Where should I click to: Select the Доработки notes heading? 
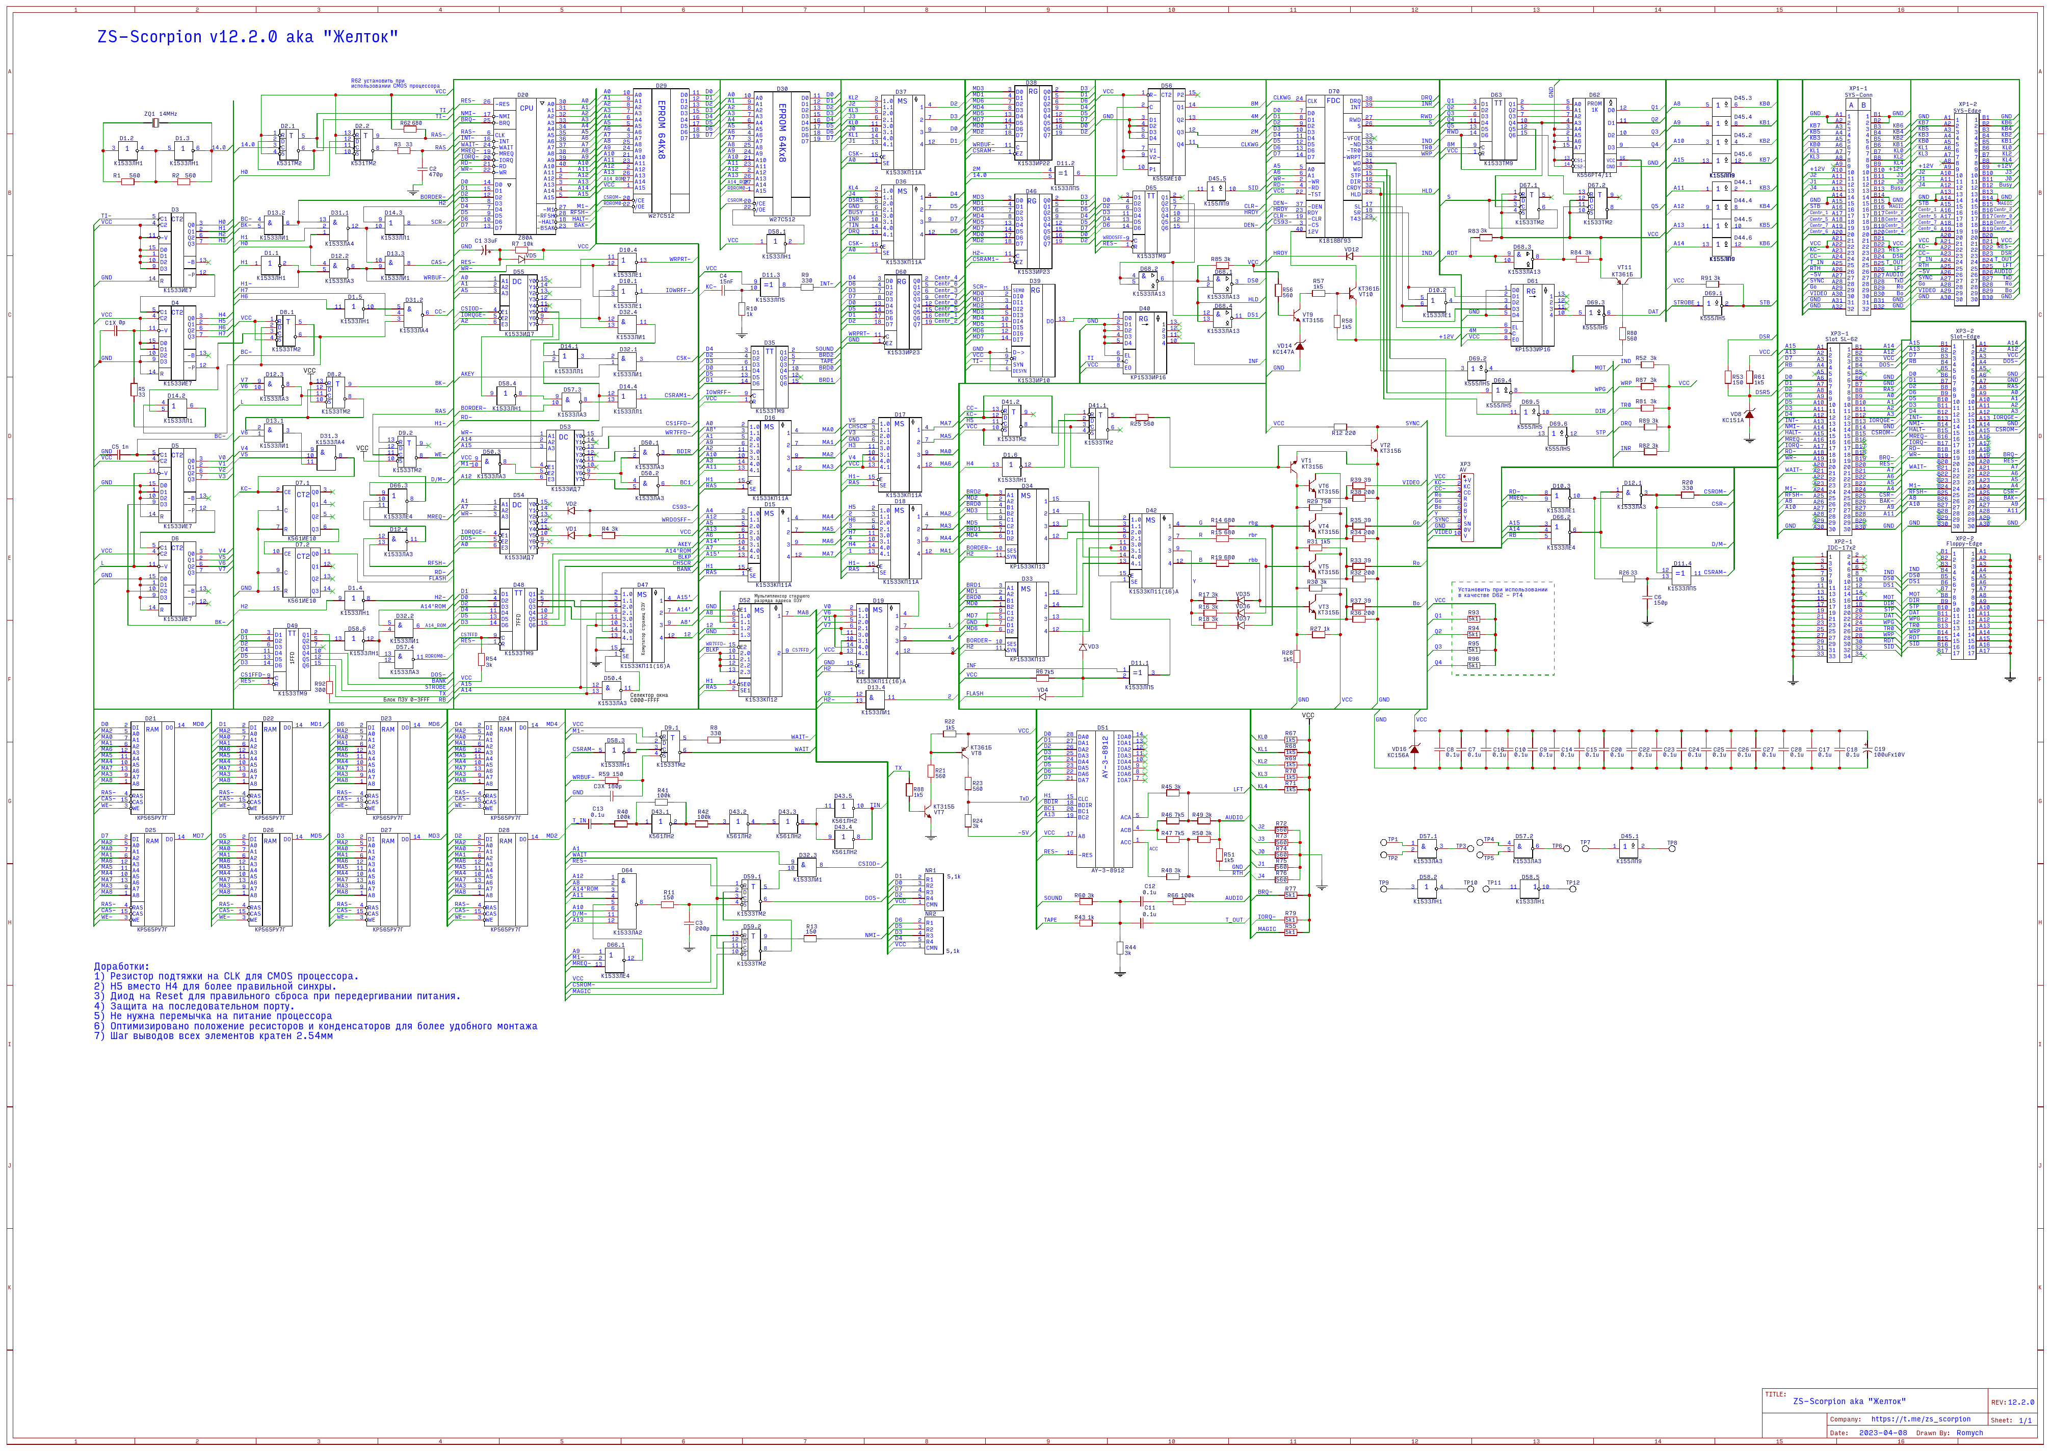(x=121, y=966)
